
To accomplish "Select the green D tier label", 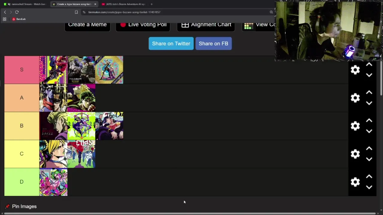I will tap(22, 182).
